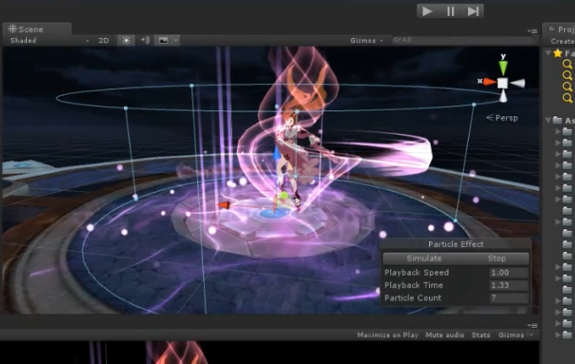This screenshot has width=575, height=364.
Task: Click the center cube of orientation gizmo
Action: coord(502,83)
